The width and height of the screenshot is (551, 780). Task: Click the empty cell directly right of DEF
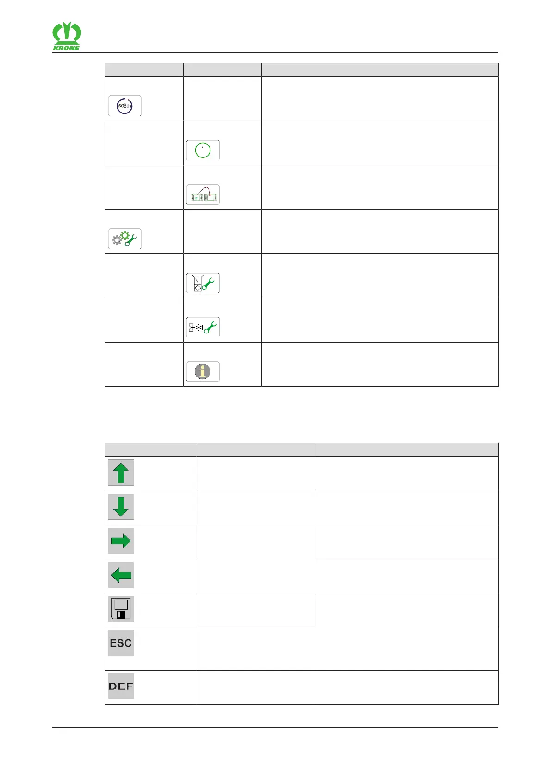pyautogui.click(x=255, y=687)
